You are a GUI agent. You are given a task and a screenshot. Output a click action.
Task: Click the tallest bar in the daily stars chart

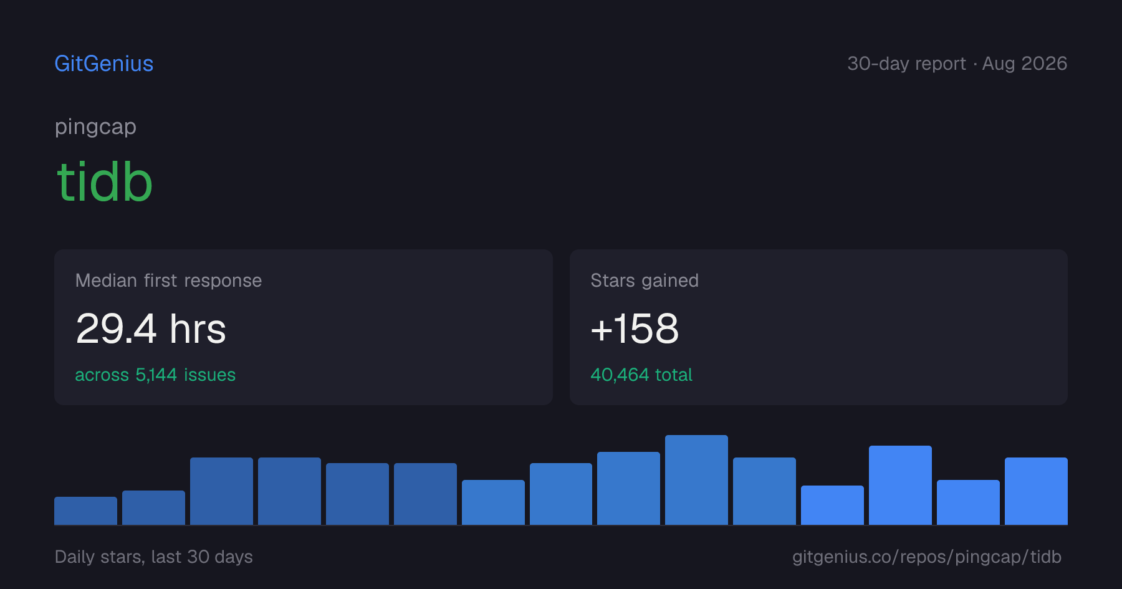pyautogui.click(x=696, y=480)
